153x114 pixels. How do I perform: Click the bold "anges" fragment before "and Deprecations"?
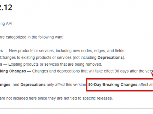click(5, 85)
